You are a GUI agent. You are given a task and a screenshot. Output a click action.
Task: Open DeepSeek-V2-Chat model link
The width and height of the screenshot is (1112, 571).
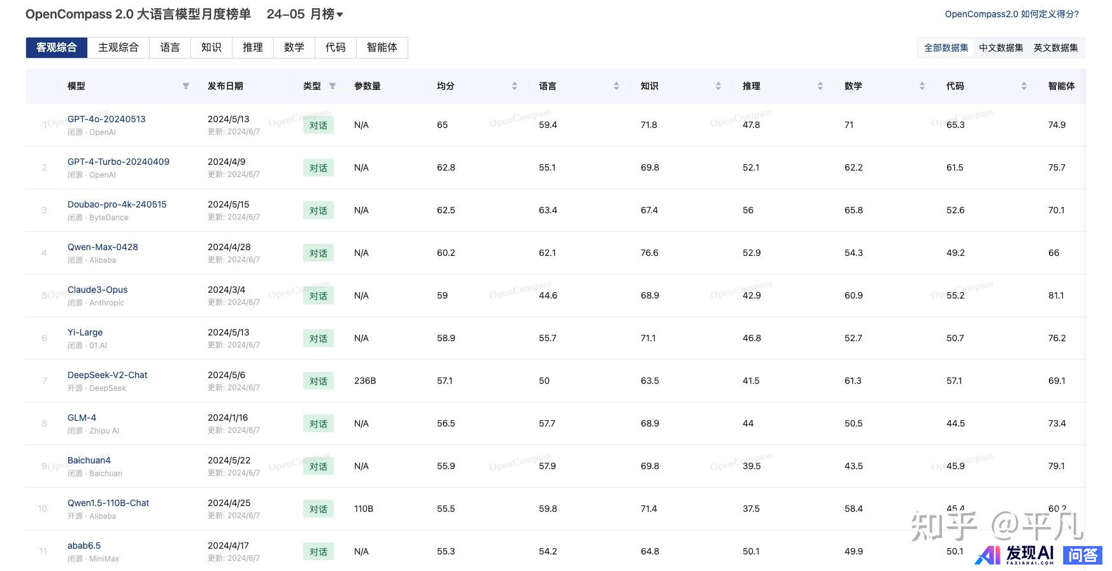tap(108, 375)
